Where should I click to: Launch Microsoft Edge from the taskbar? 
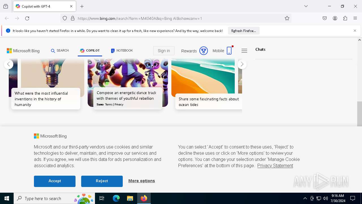pyautogui.click(x=116, y=198)
